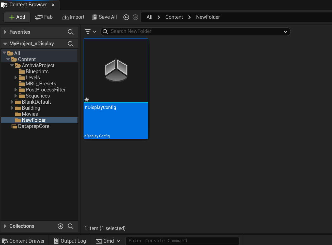Select the Sequences folder label

(38, 96)
